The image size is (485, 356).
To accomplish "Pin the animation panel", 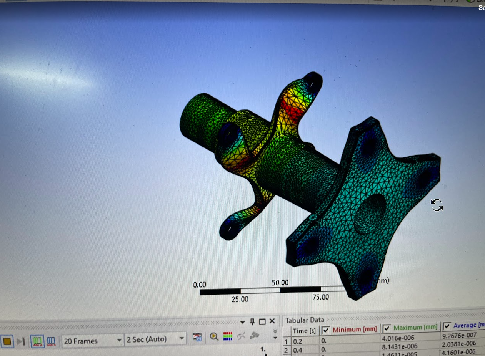I will point(252,321).
